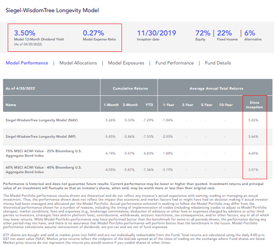
Task: Select MP YTD return -7.53%
Action: click(148, 136)
